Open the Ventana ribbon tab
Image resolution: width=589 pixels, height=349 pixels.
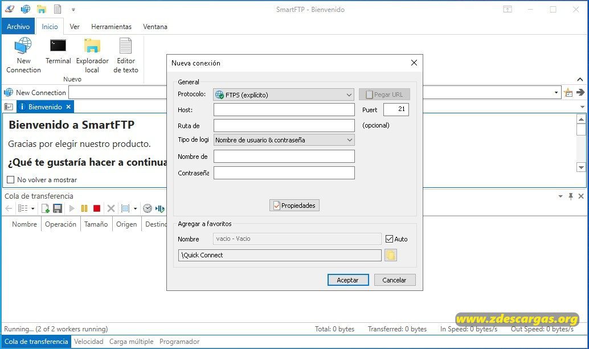point(155,27)
